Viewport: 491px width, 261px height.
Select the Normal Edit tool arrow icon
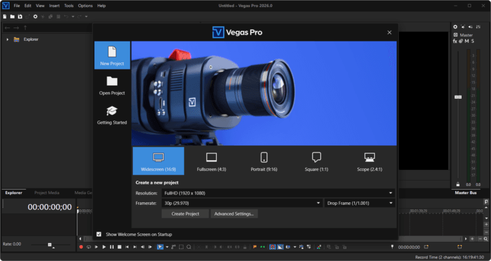[160, 247]
